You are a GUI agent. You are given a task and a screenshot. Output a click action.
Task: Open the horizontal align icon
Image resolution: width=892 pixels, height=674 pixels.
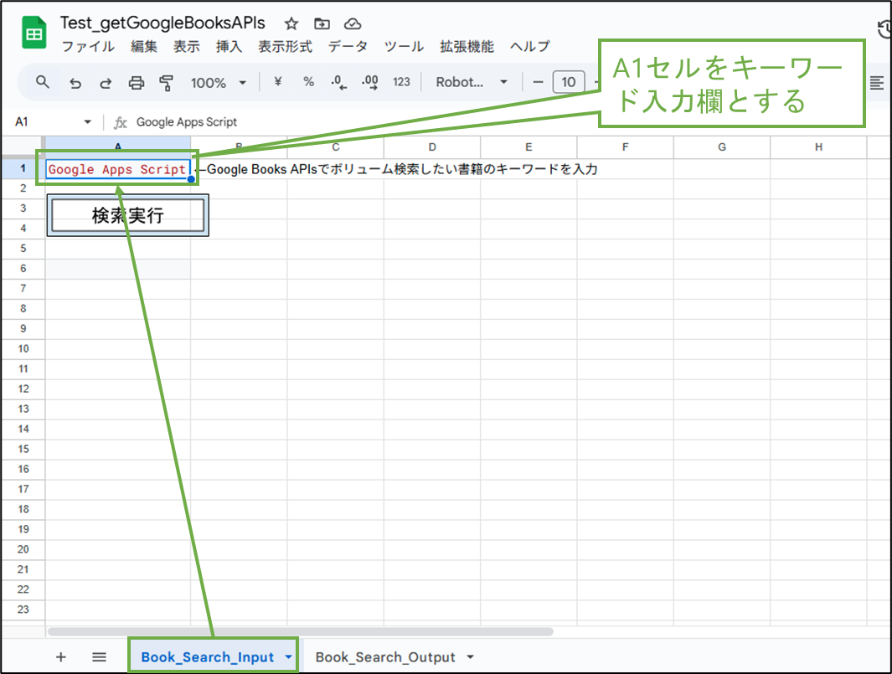point(877,83)
